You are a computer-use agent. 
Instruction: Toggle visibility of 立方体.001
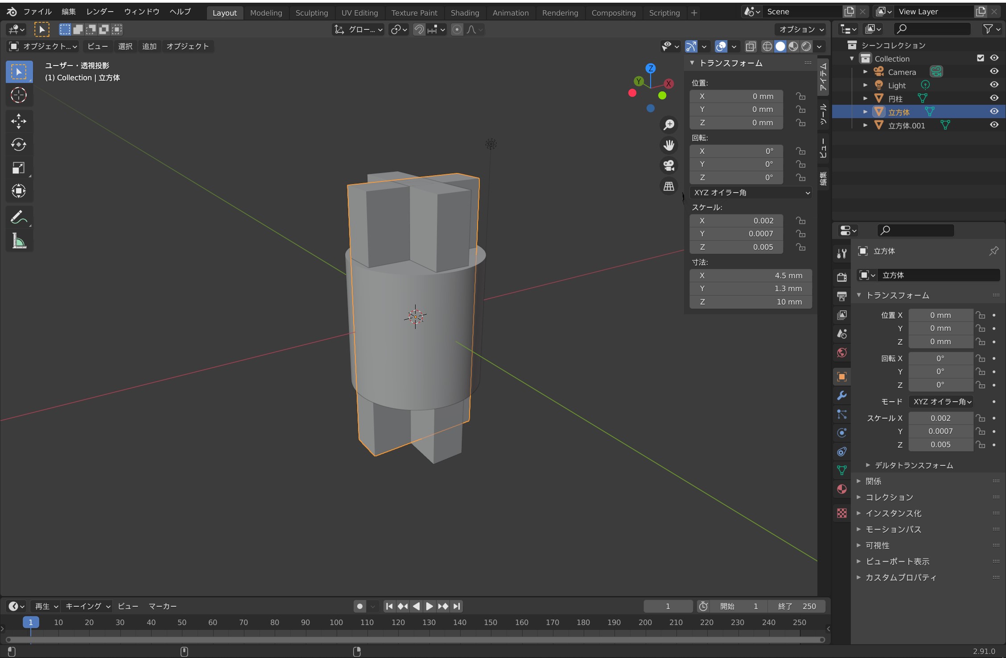point(994,125)
